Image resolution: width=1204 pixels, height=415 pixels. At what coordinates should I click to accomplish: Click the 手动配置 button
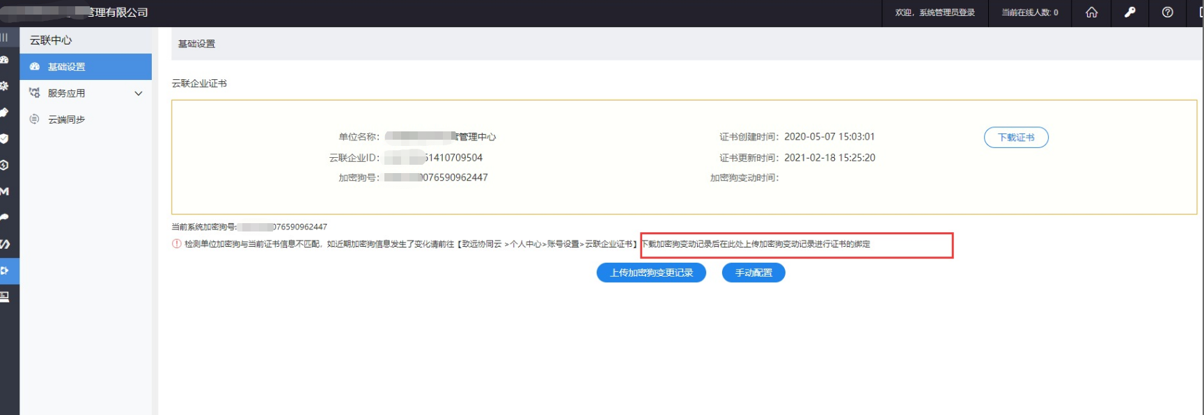coord(753,272)
